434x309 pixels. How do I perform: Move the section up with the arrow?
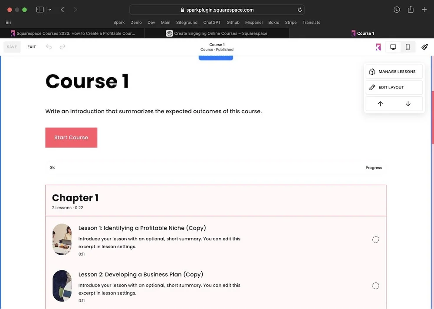tap(380, 104)
